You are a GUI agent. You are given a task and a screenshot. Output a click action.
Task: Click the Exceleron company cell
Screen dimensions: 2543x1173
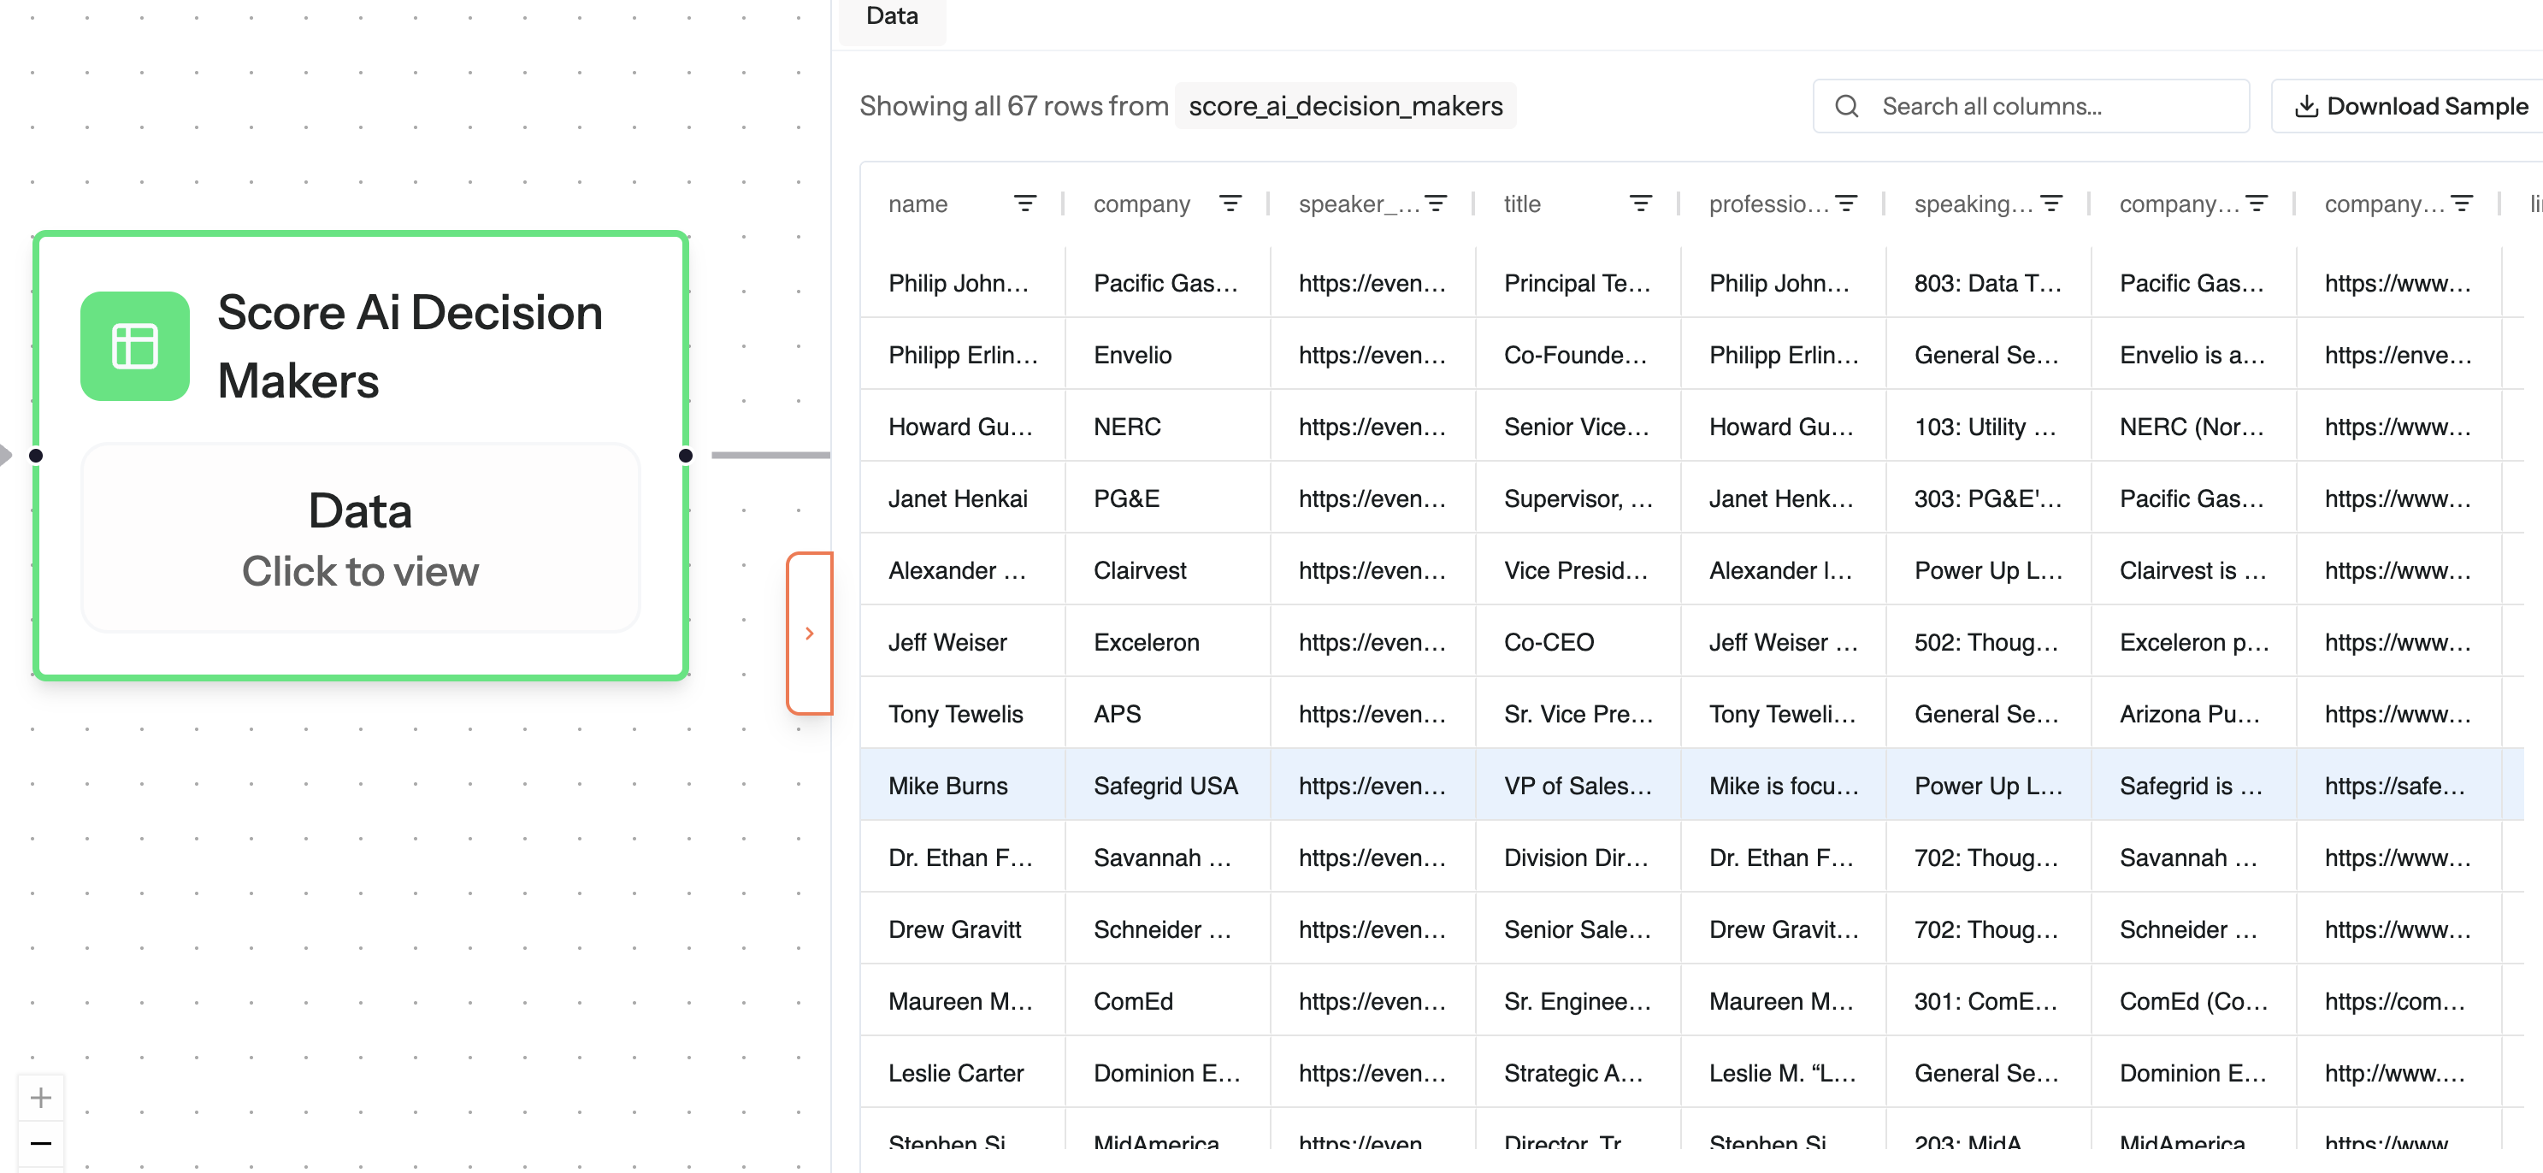pos(1168,642)
